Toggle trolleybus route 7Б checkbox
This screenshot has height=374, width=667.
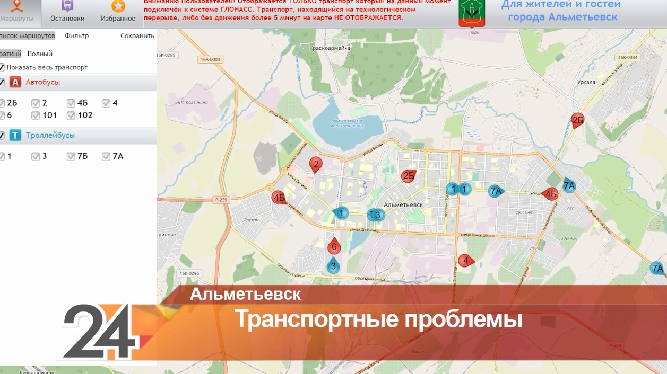(71, 156)
